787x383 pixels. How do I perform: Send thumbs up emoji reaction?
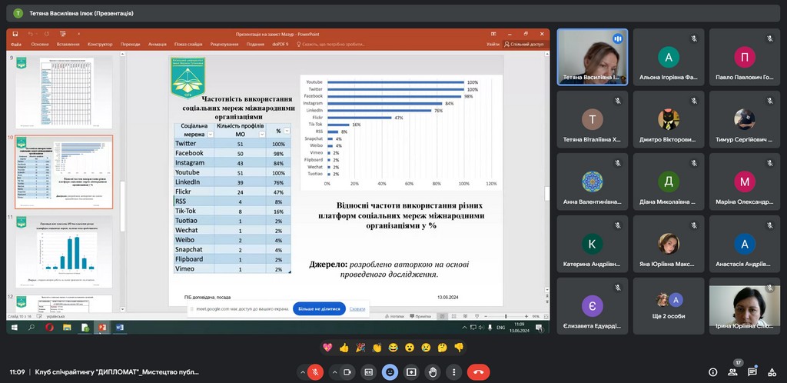(344, 348)
